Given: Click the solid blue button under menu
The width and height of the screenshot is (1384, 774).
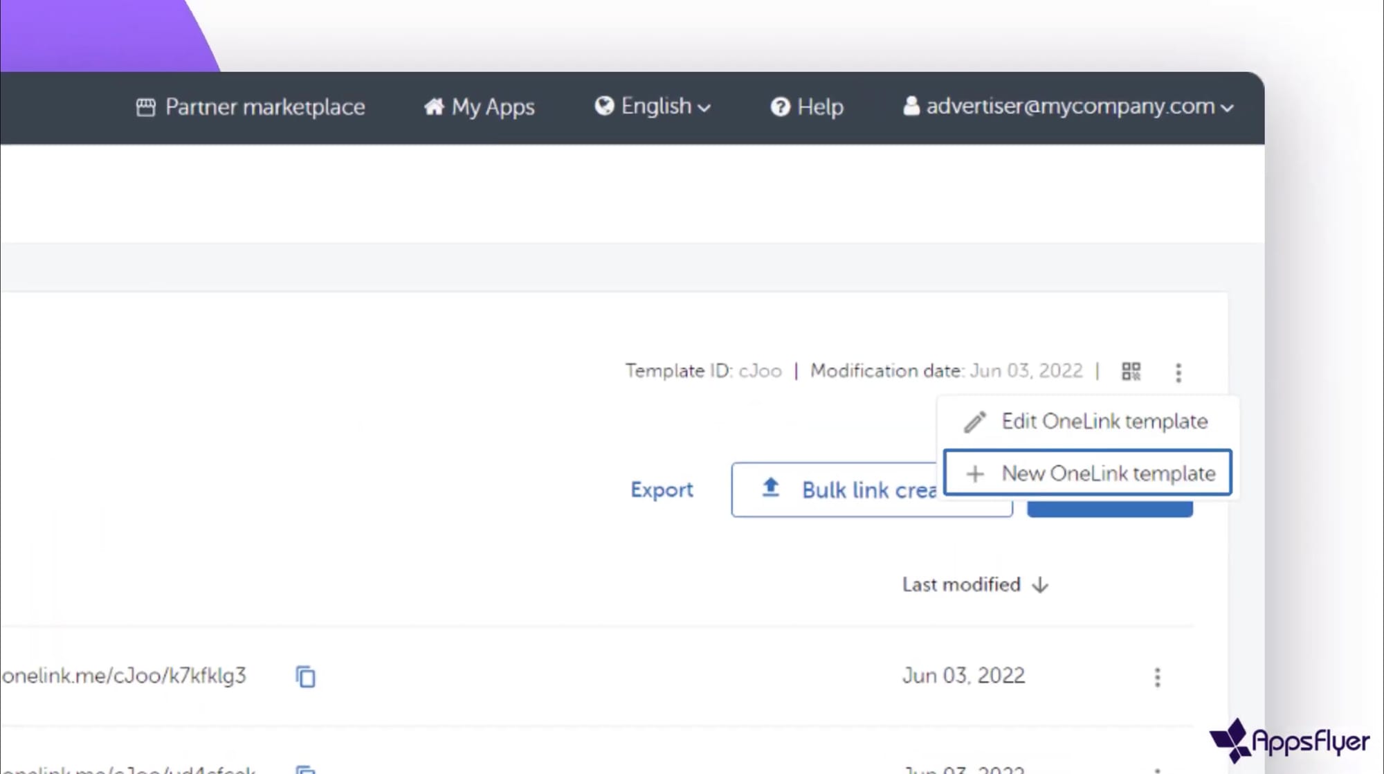Looking at the screenshot, I should click(x=1109, y=507).
